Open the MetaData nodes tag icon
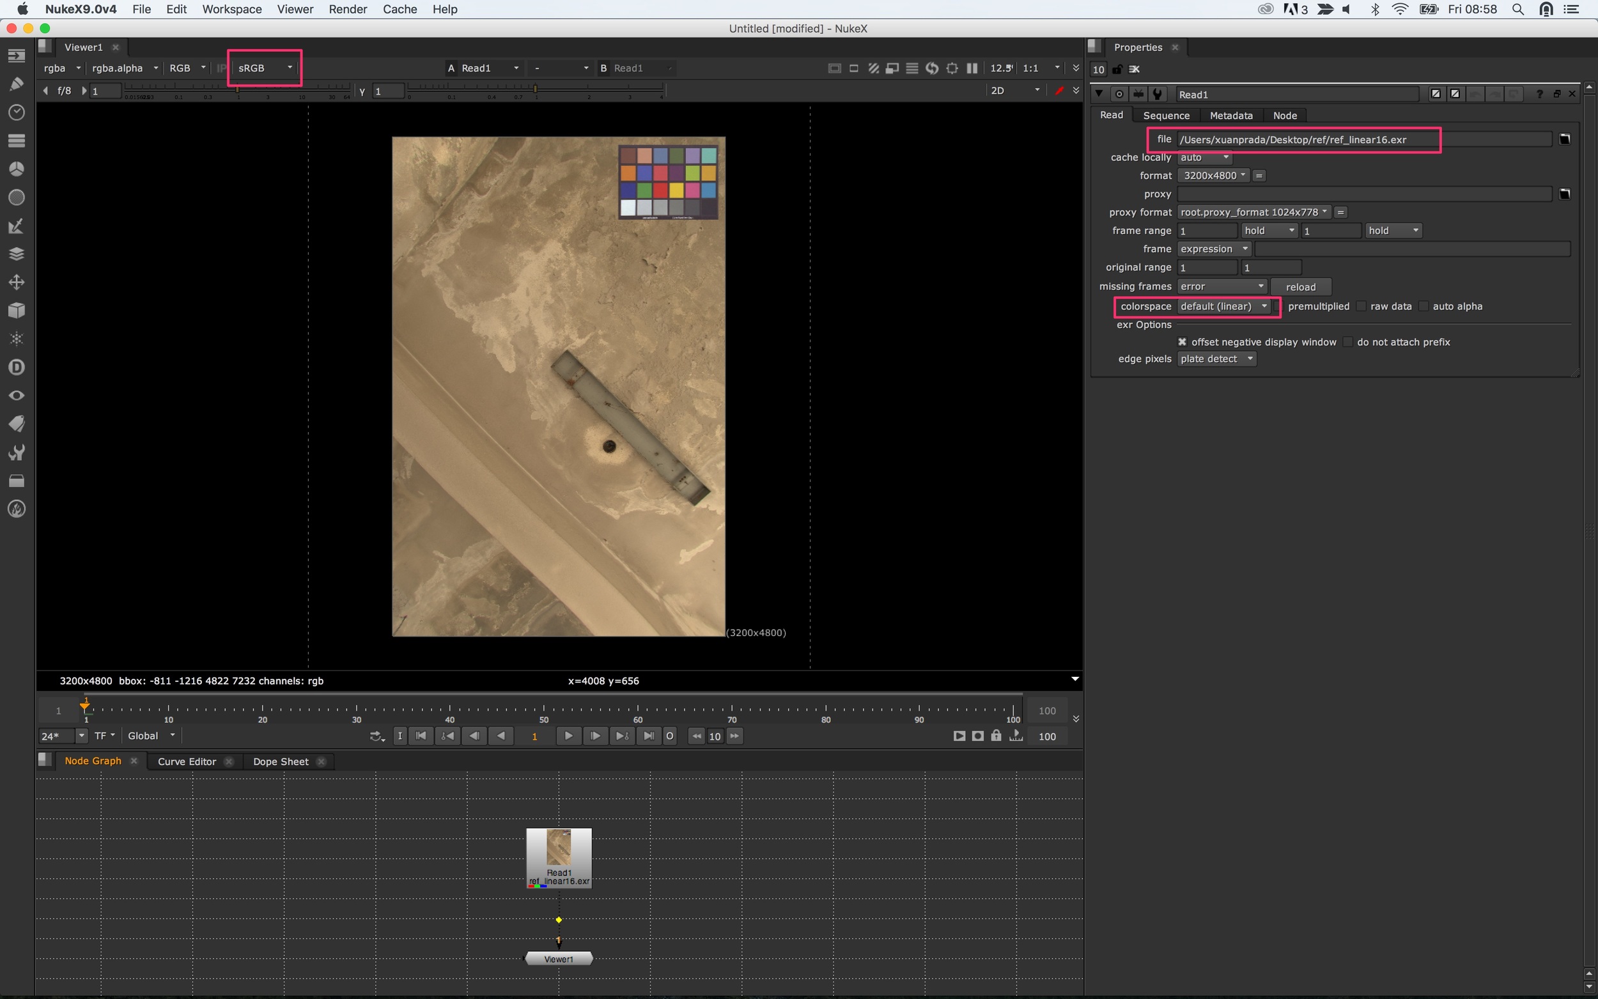This screenshot has height=999, width=1598. coord(17,424)
